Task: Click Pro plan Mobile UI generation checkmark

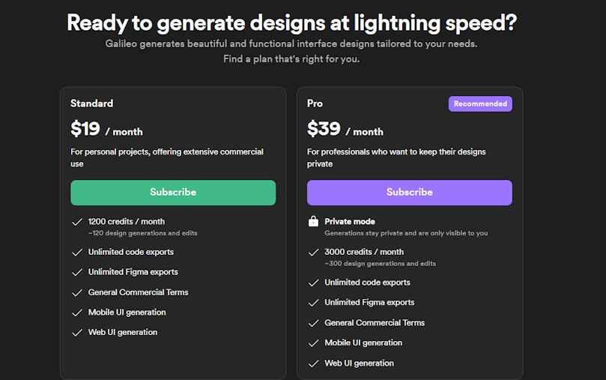Action: coord(313,343)
